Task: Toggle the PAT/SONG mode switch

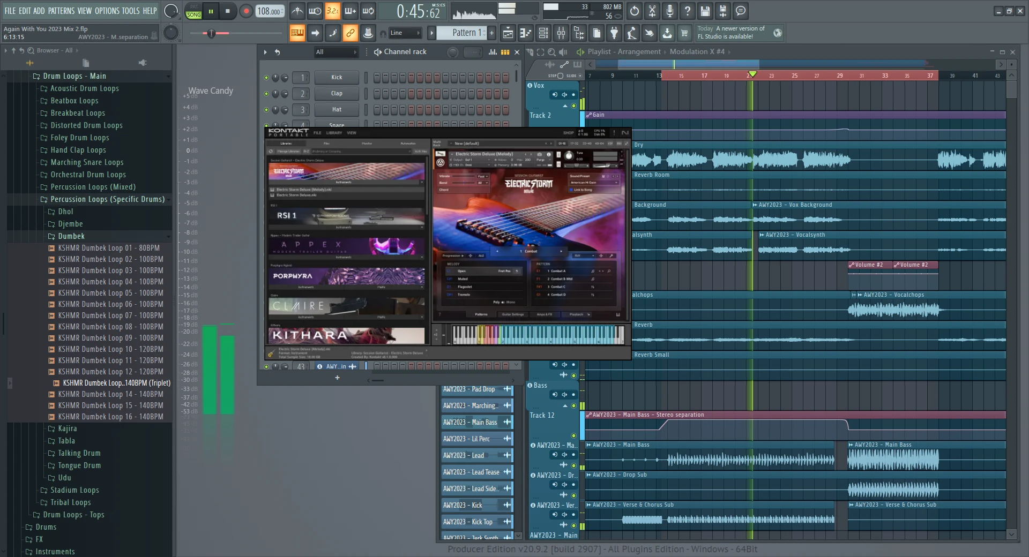Action: coord(193,11)
